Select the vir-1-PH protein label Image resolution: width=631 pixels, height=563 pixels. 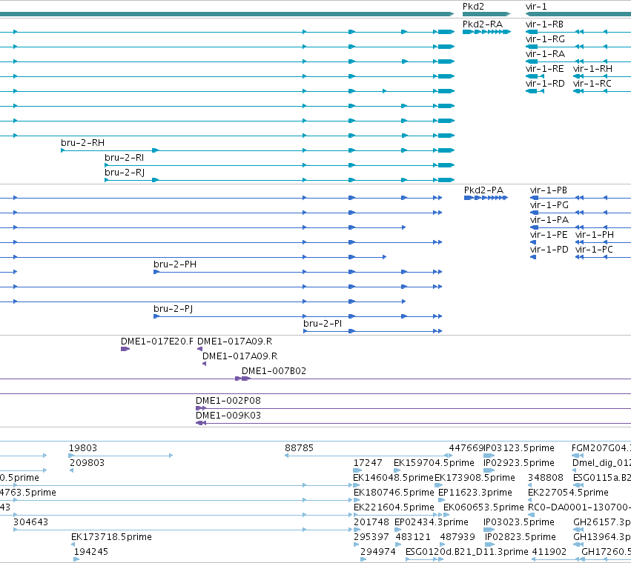point(595,235)
